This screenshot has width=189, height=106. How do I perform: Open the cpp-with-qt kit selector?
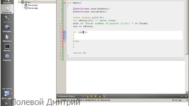(x=7, y=94)
